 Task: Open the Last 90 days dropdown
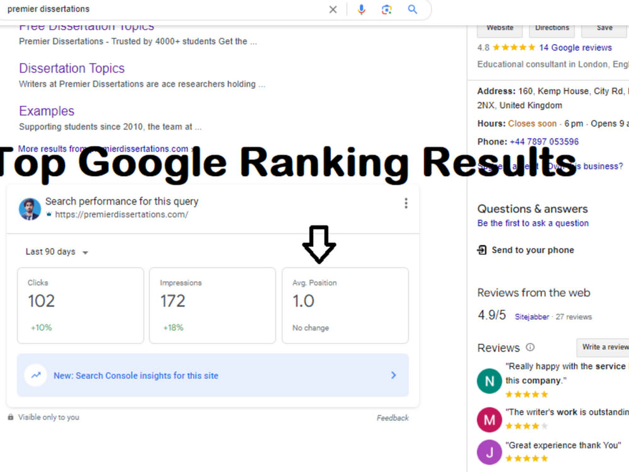[57, 252]
